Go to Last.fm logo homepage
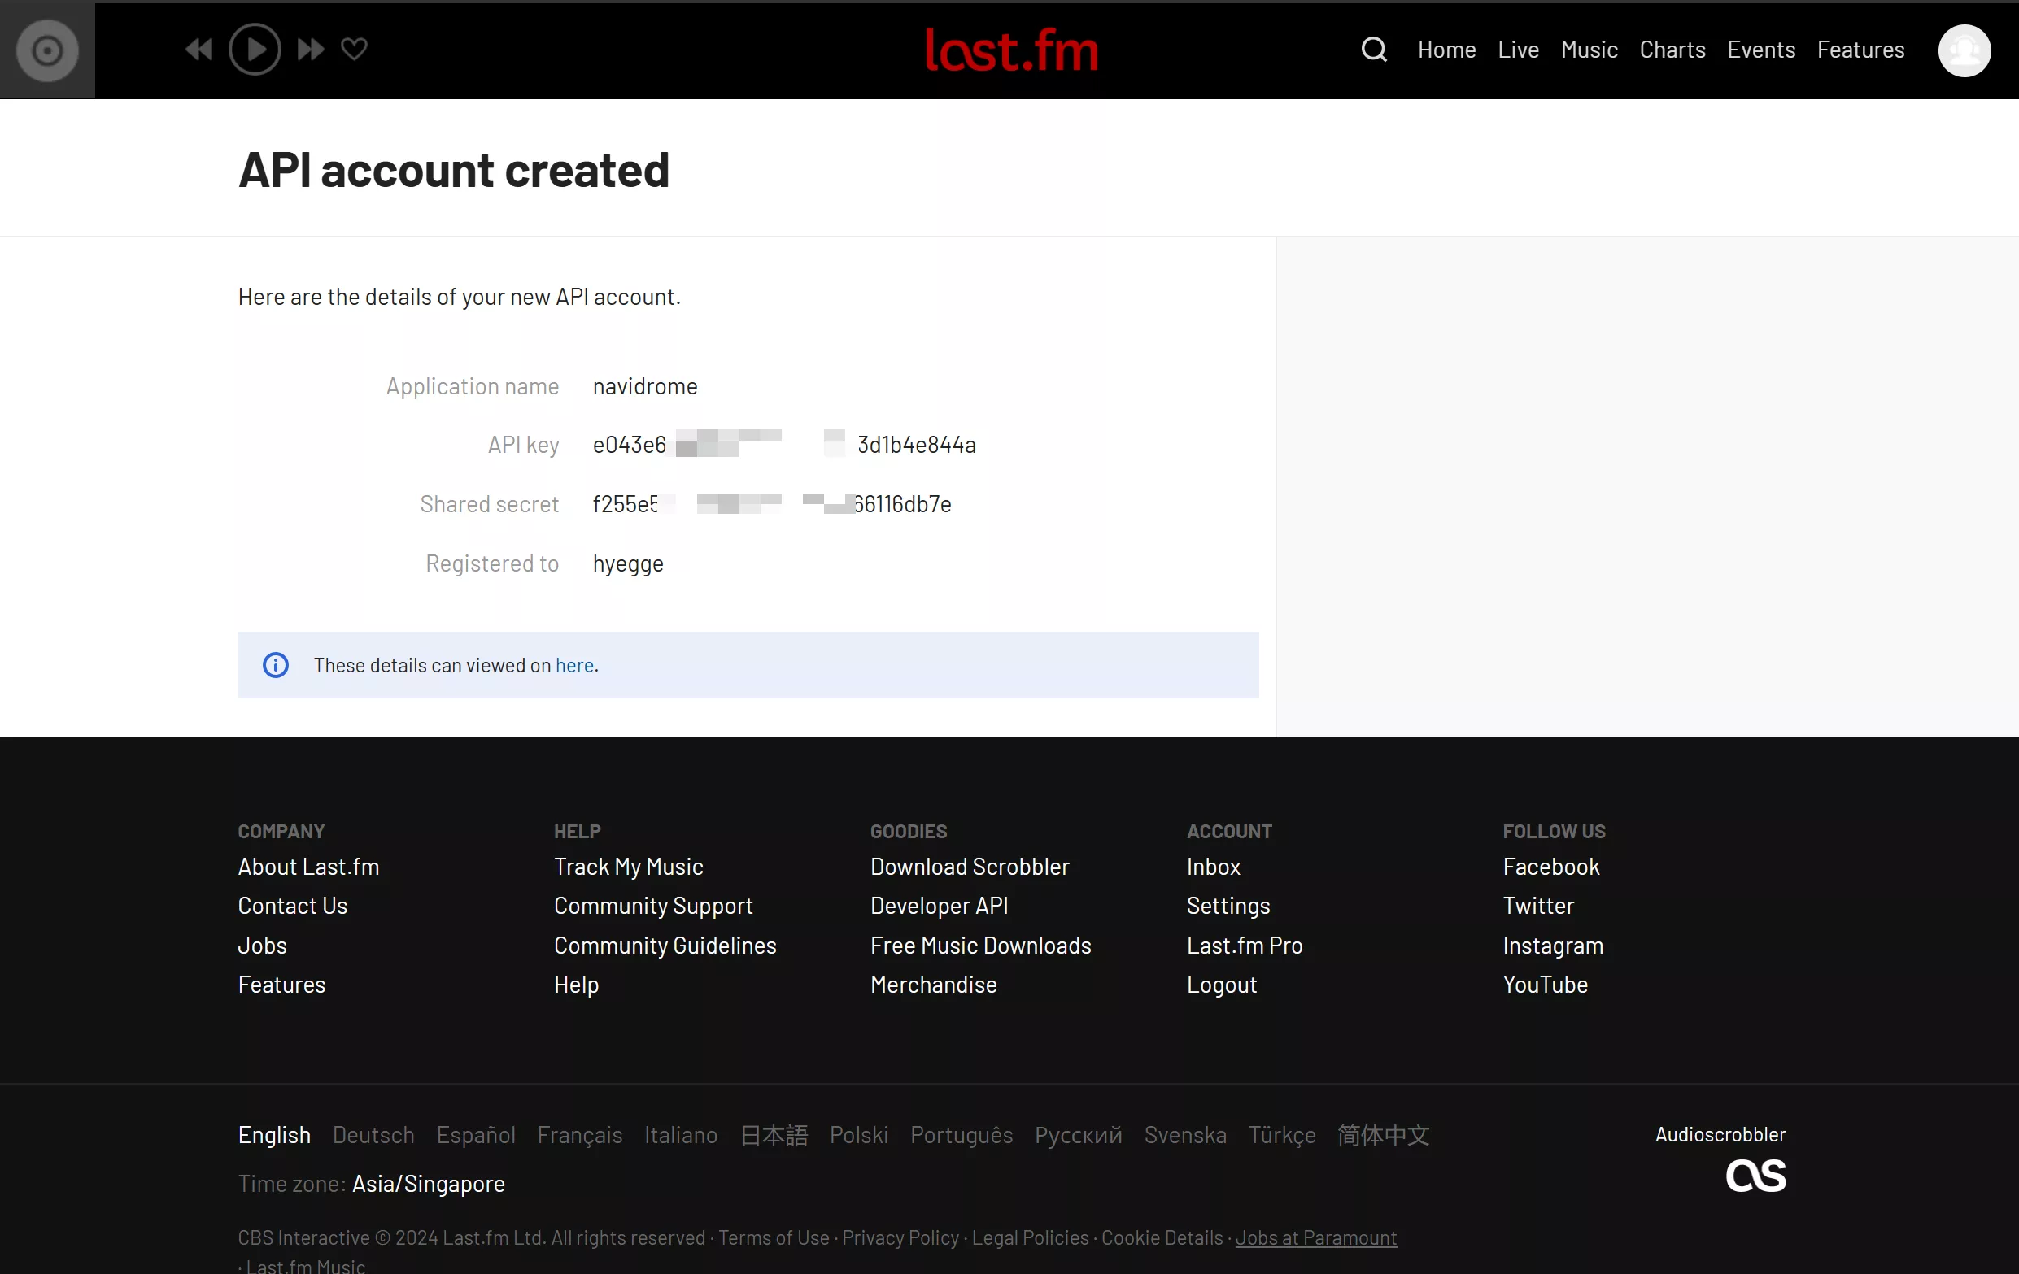Viewport: 2019px width, 1274px height. 1011,50
